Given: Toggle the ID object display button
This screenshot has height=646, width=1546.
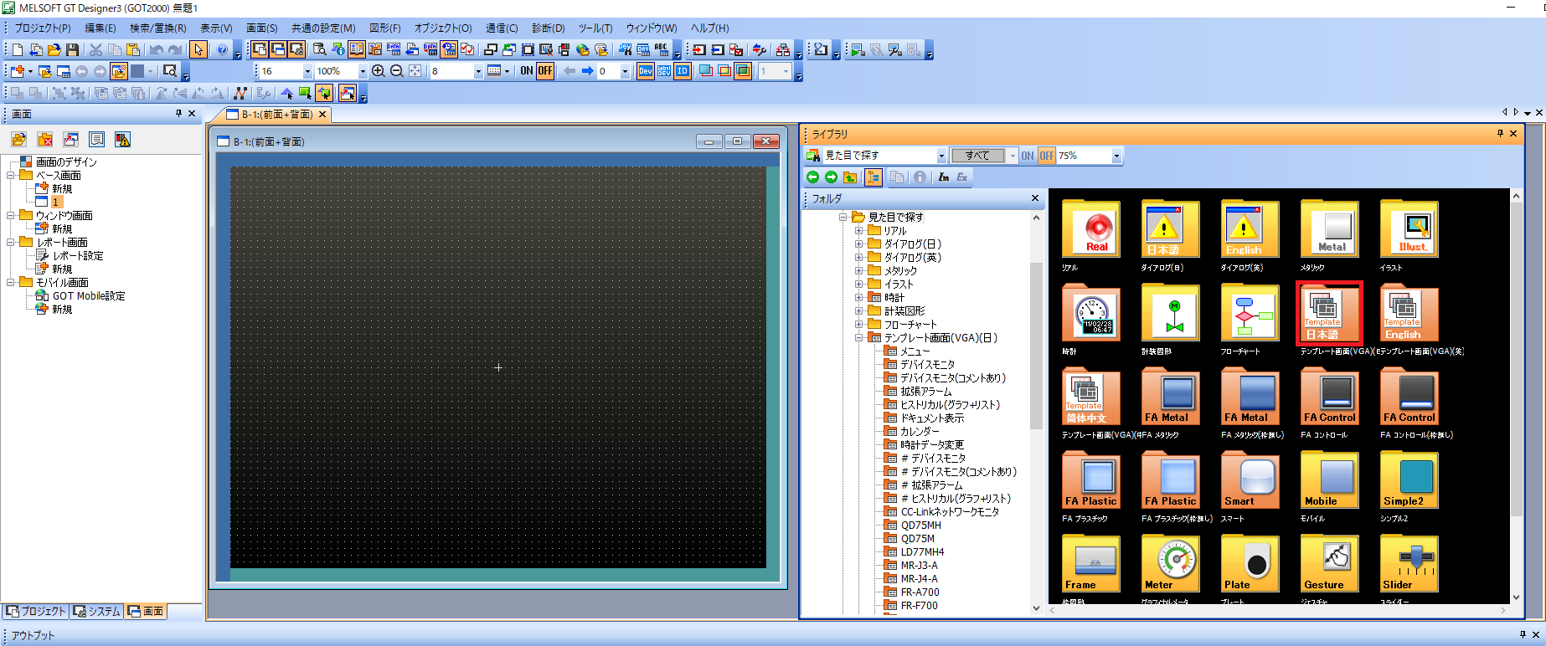Looking at the screenshot, I should pos(683,71).
